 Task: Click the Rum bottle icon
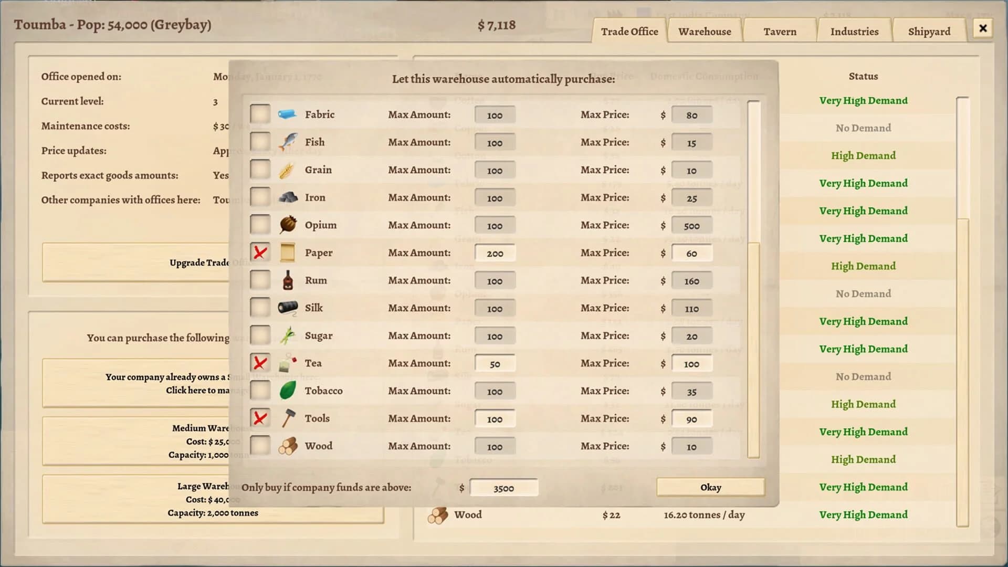(288, 280)
